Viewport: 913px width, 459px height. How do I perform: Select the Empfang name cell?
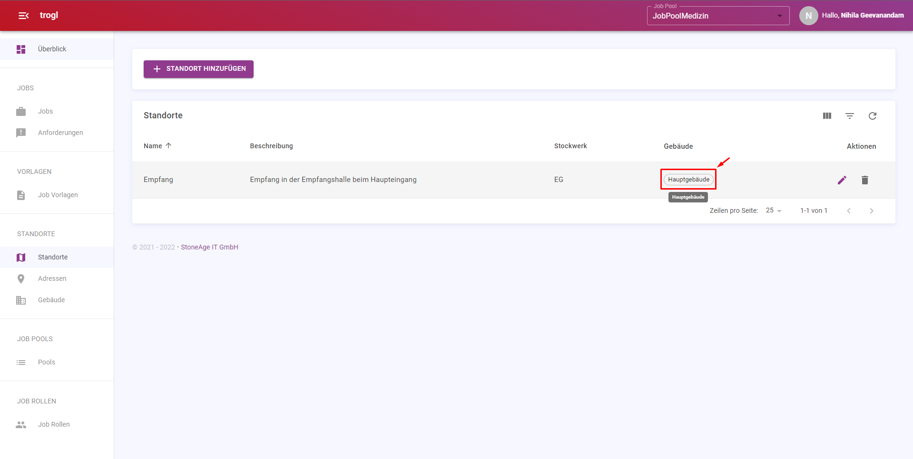click(158, 180)
